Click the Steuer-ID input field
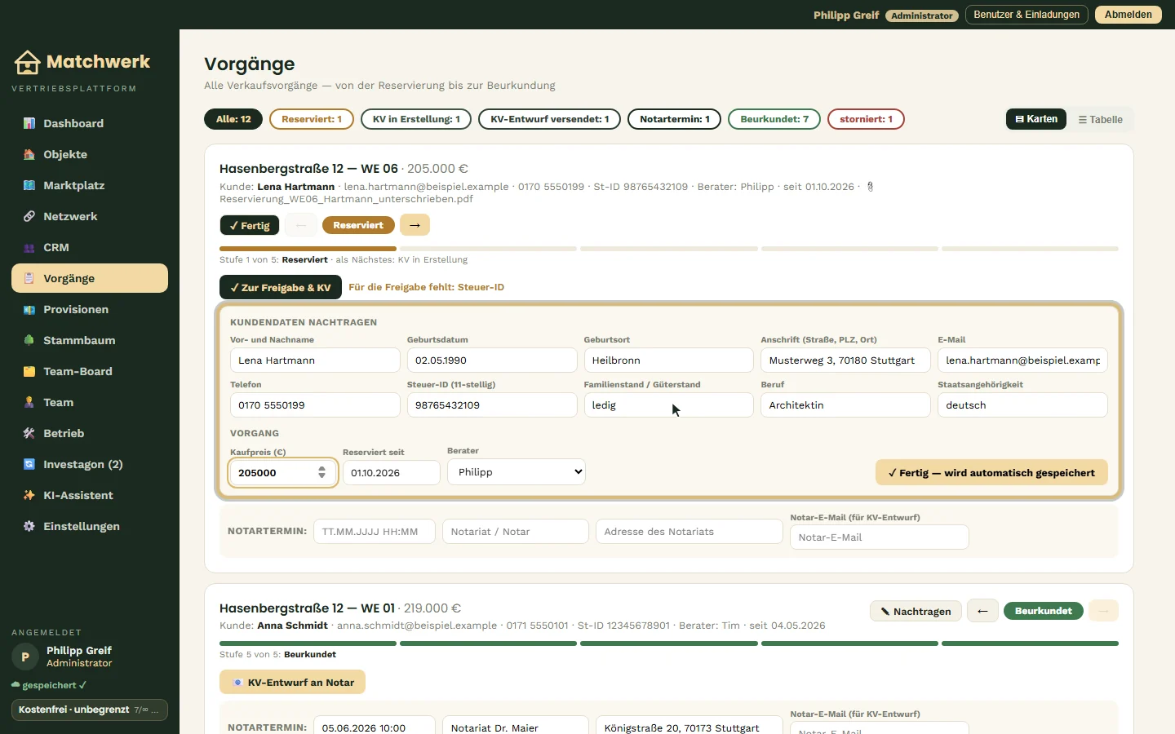This screenshot has height=734, width=1175. [x=492, y=405]
